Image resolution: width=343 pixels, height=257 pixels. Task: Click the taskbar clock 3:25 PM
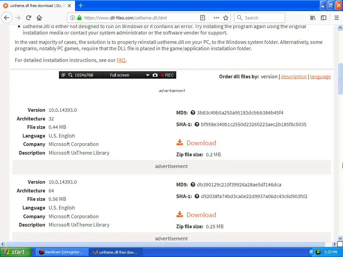pos(331,252)
